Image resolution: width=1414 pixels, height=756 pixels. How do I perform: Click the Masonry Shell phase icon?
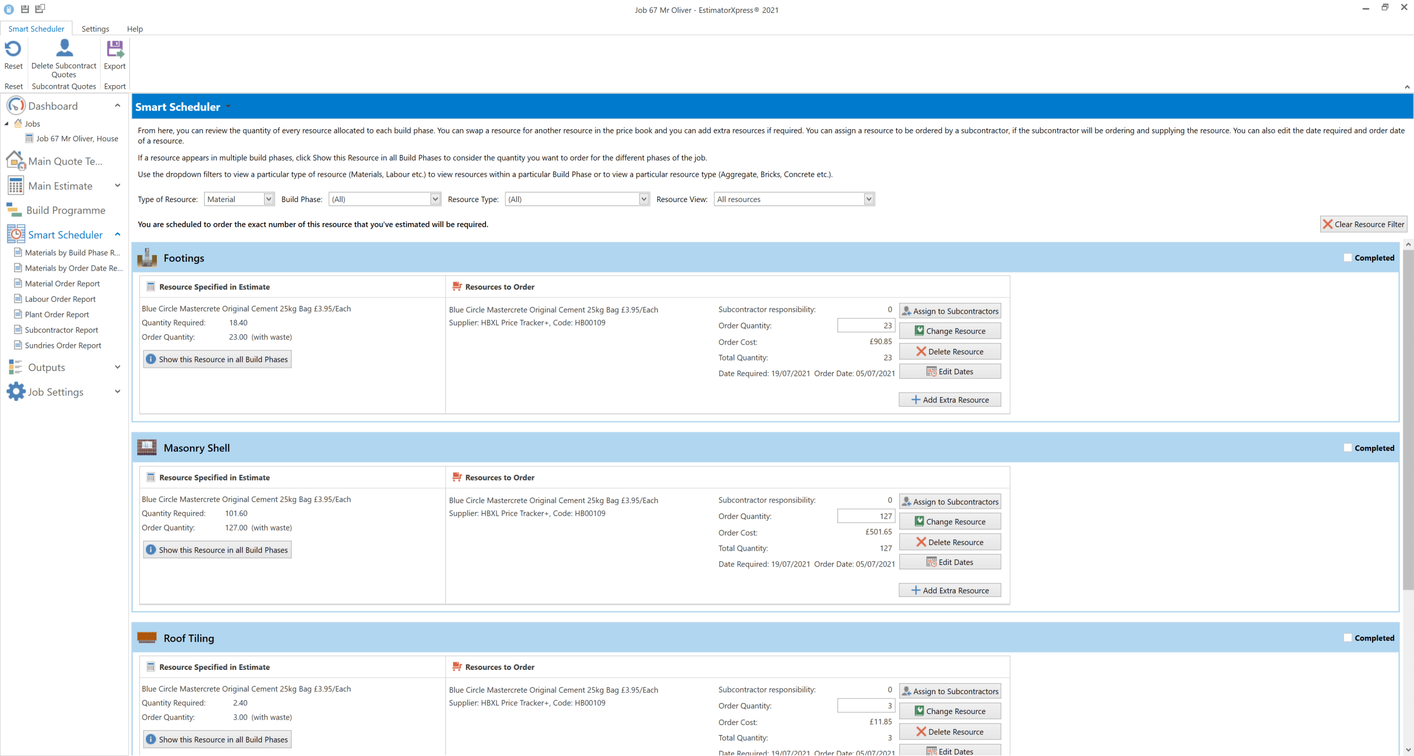147,447
